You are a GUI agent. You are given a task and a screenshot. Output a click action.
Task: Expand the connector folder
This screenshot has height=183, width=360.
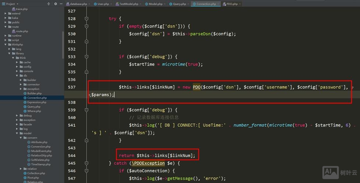pos(21,85)
